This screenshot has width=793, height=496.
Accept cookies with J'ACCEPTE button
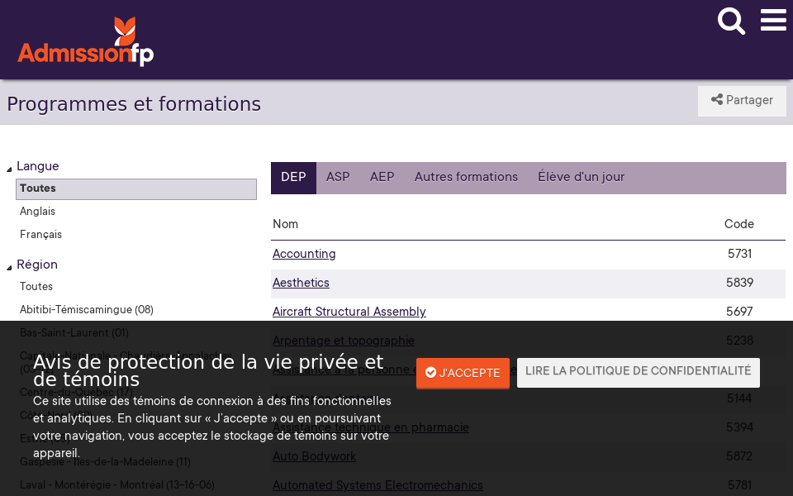coord(463,374)
